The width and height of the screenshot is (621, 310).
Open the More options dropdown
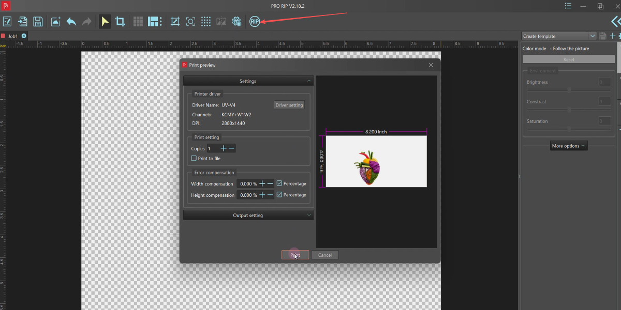[569, 146]
